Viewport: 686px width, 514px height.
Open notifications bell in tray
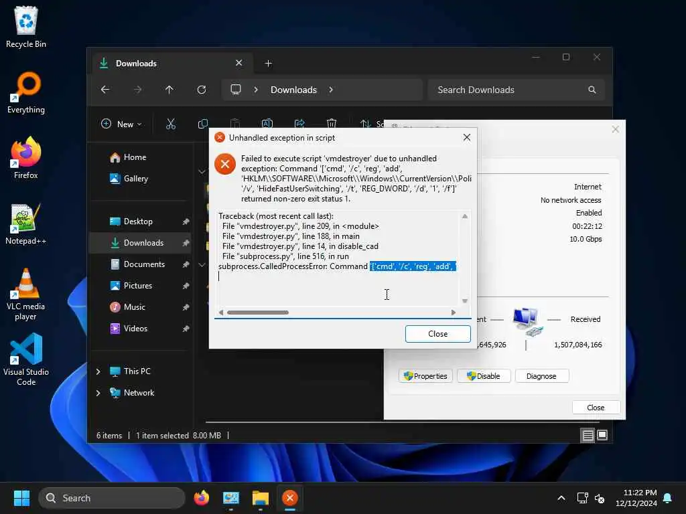click(x=668, y=498)
